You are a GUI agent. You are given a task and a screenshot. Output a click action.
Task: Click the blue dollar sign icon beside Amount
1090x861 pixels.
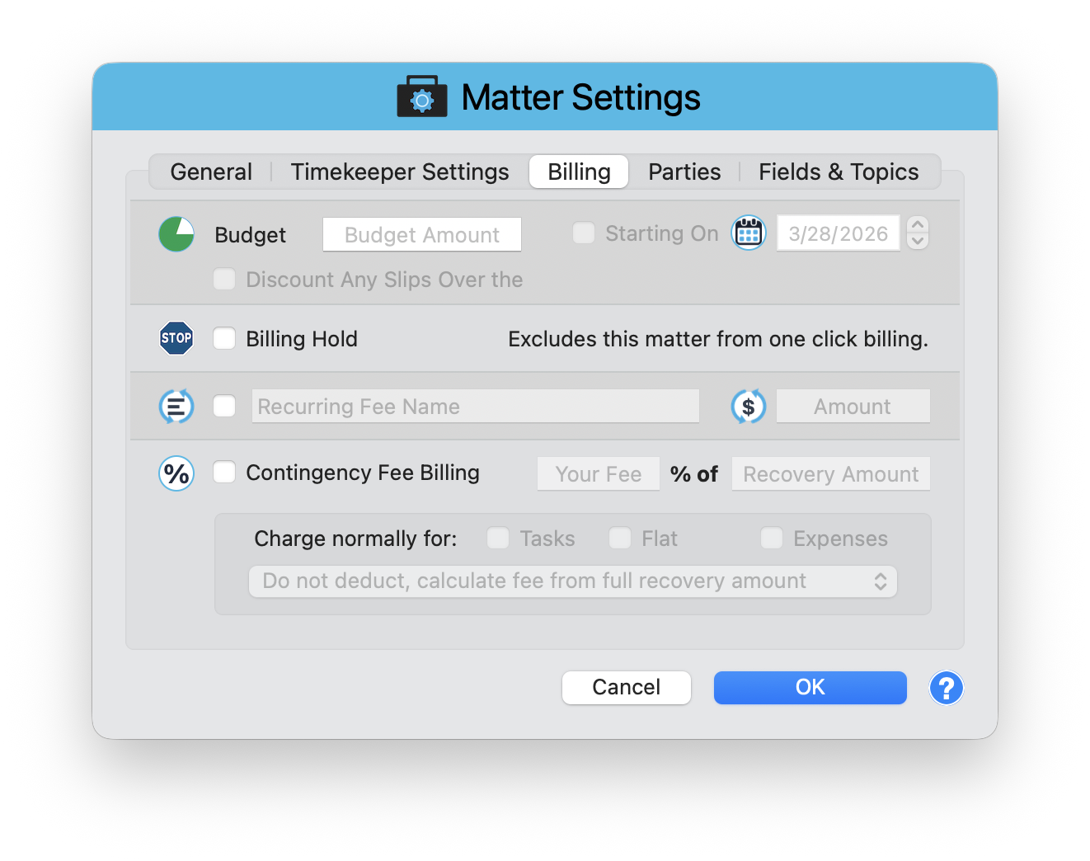point(748,406)
